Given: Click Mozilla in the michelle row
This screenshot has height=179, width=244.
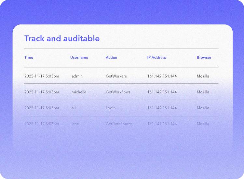Looking at the screenshot, I should pyautogui.click(x=203, y=92).
